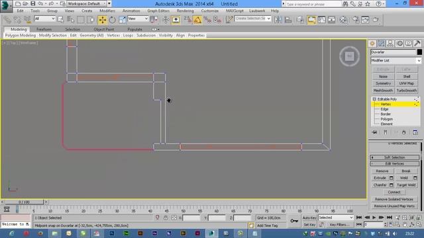Open the Modifier List dropdown

tap(396, 60)
